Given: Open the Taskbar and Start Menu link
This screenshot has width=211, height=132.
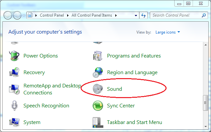Looking at the screenshot, I should pyautogui.click(x=134, y=122).
